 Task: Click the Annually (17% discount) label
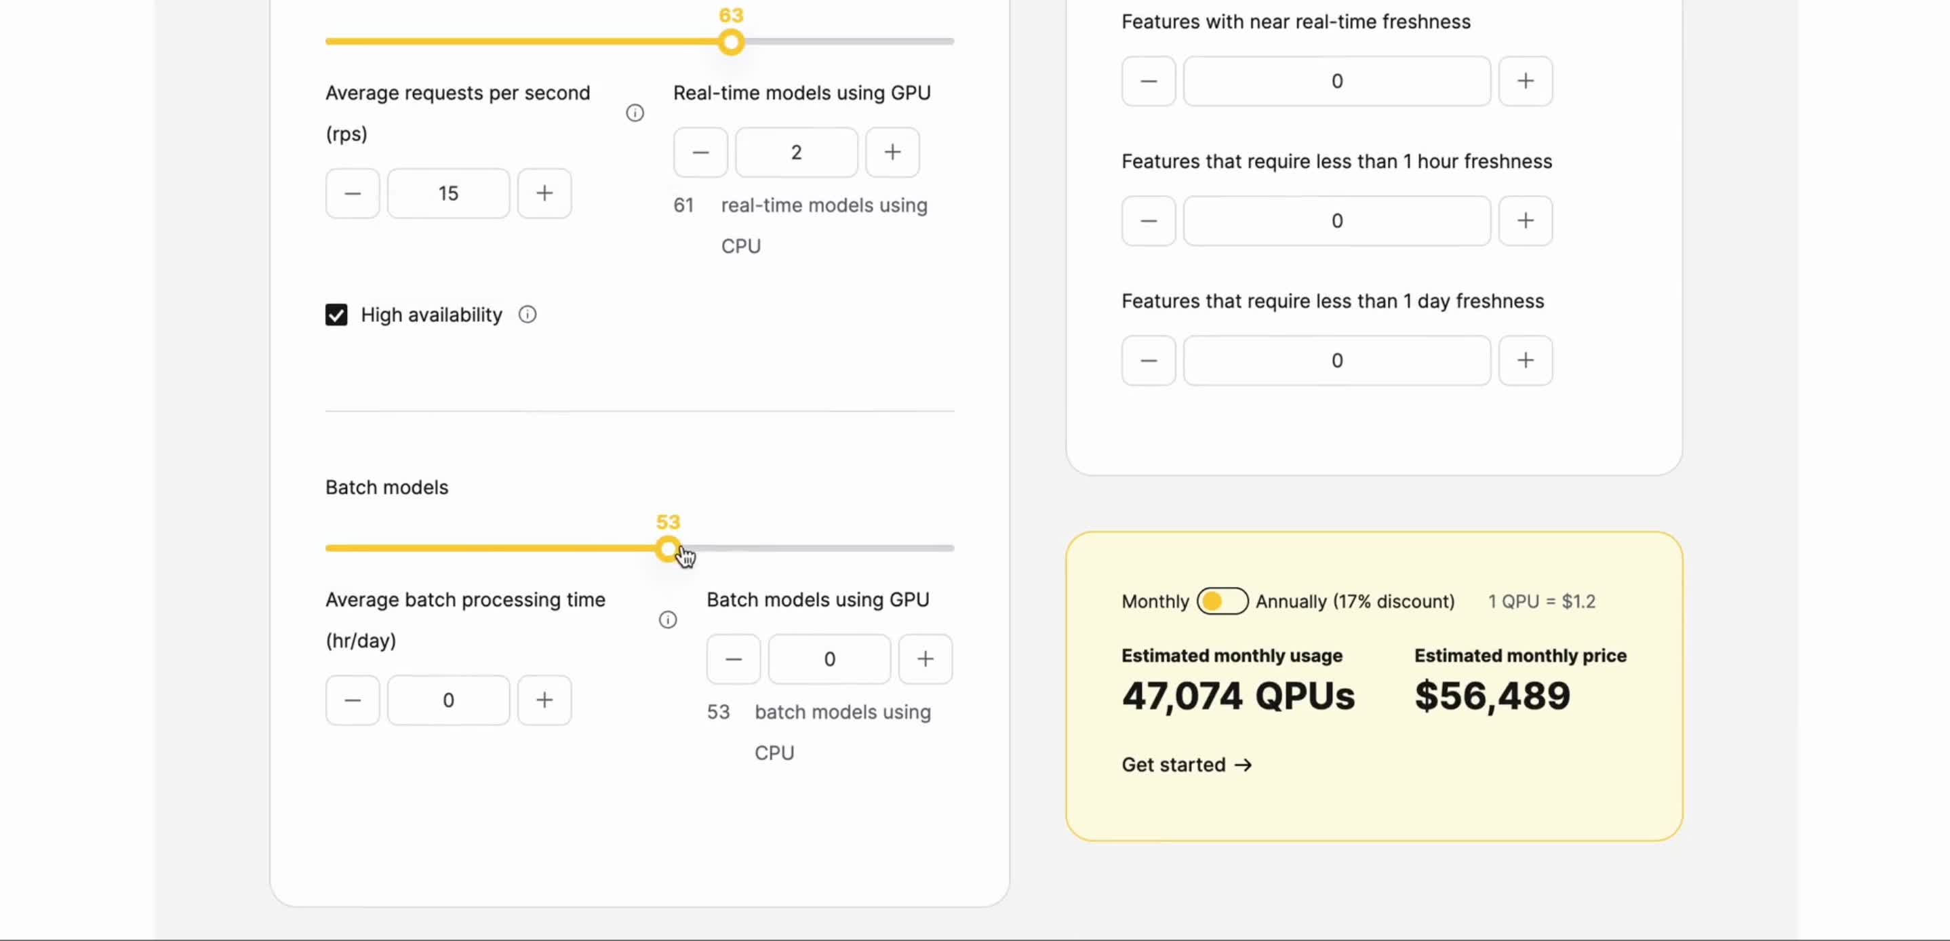click(x=1355, y=601)
